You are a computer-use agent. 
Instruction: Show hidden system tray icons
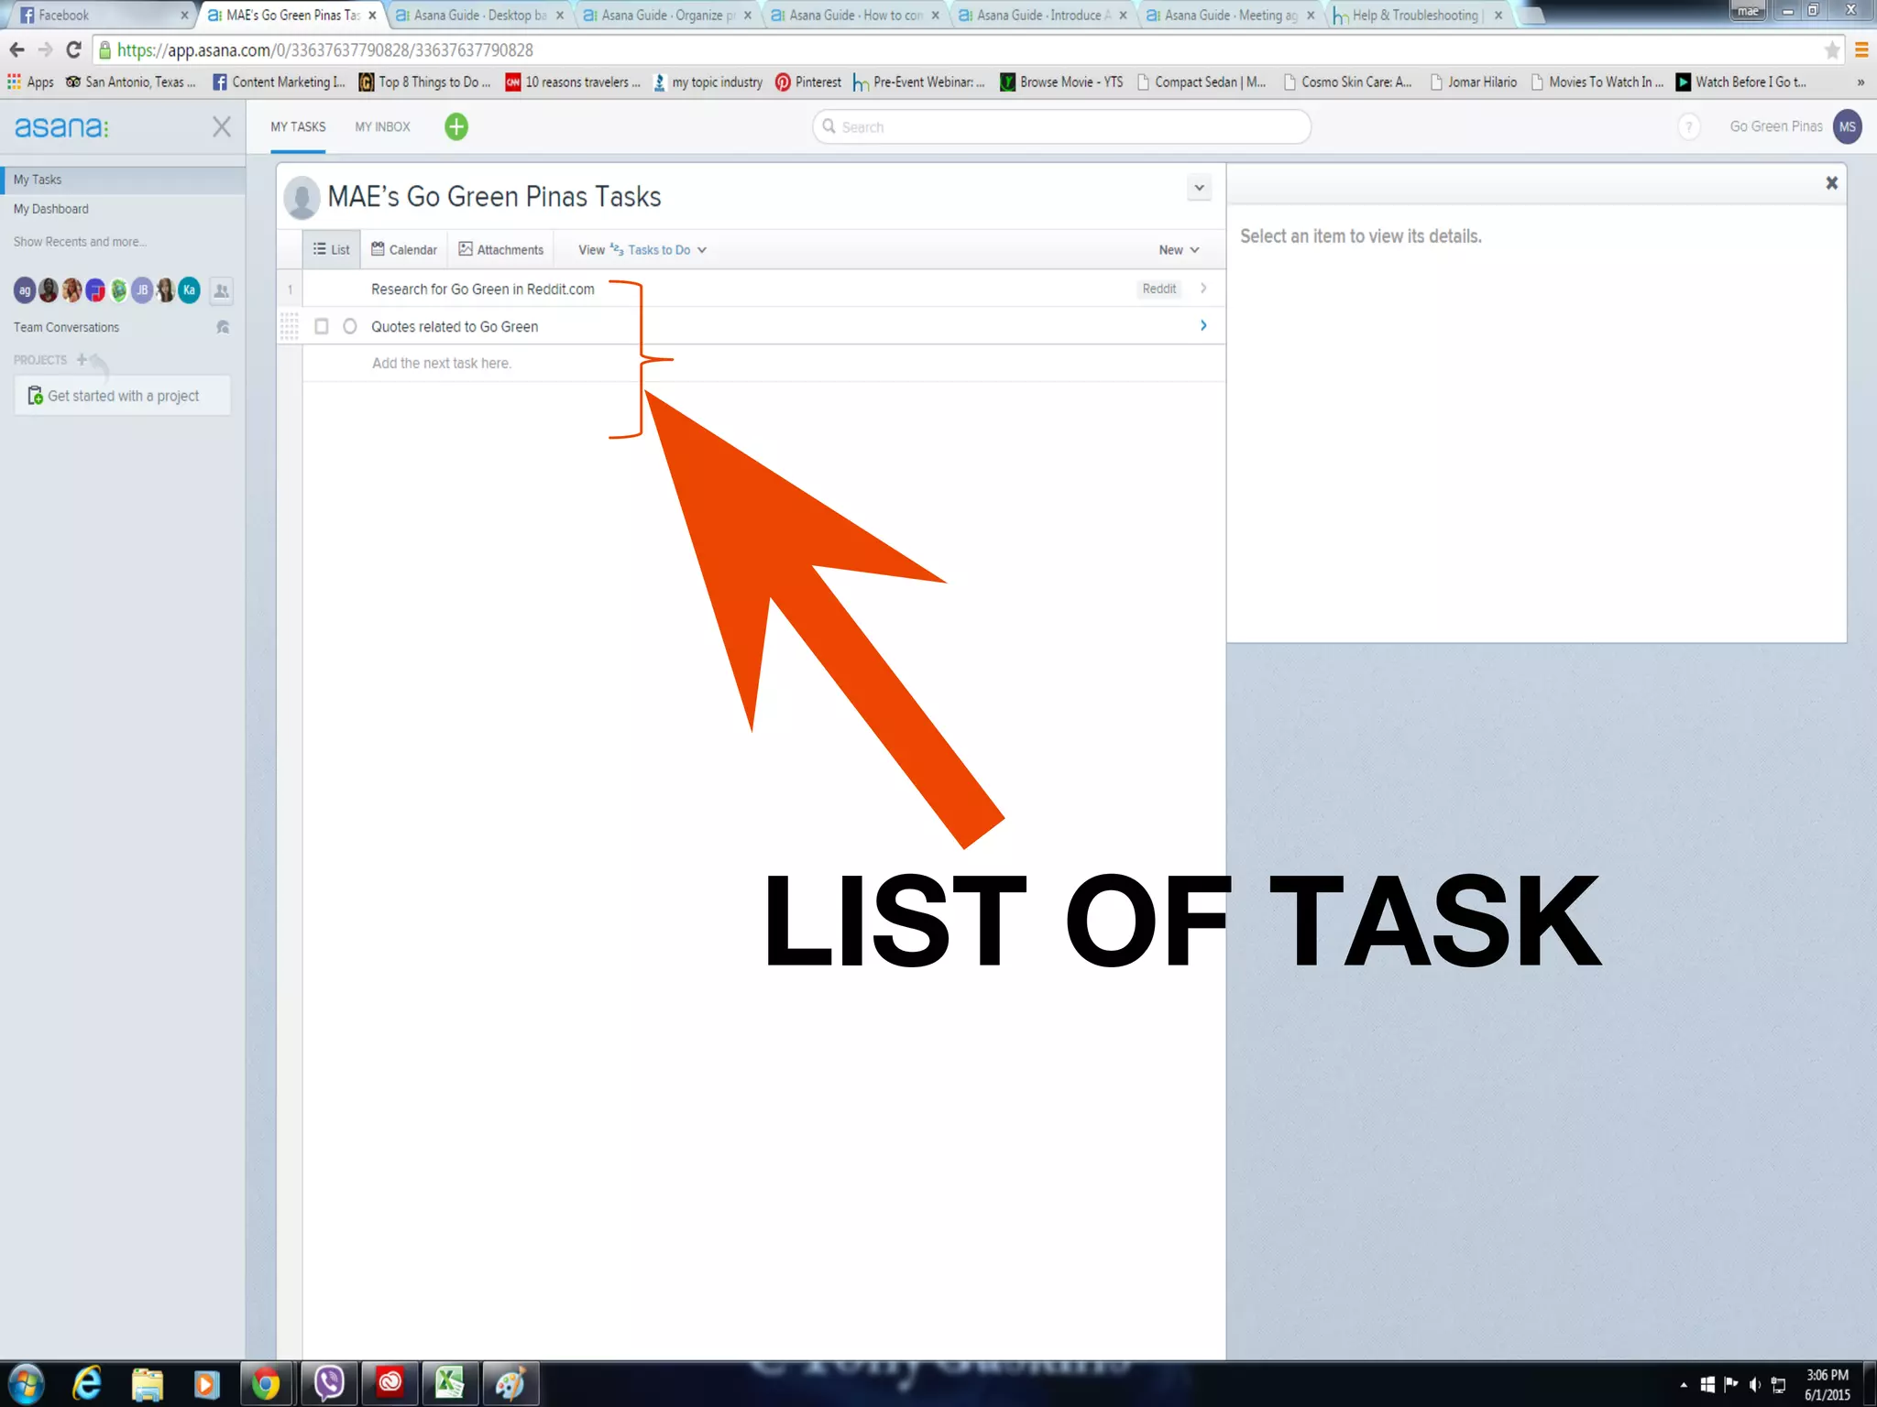pos(1684,1385)
